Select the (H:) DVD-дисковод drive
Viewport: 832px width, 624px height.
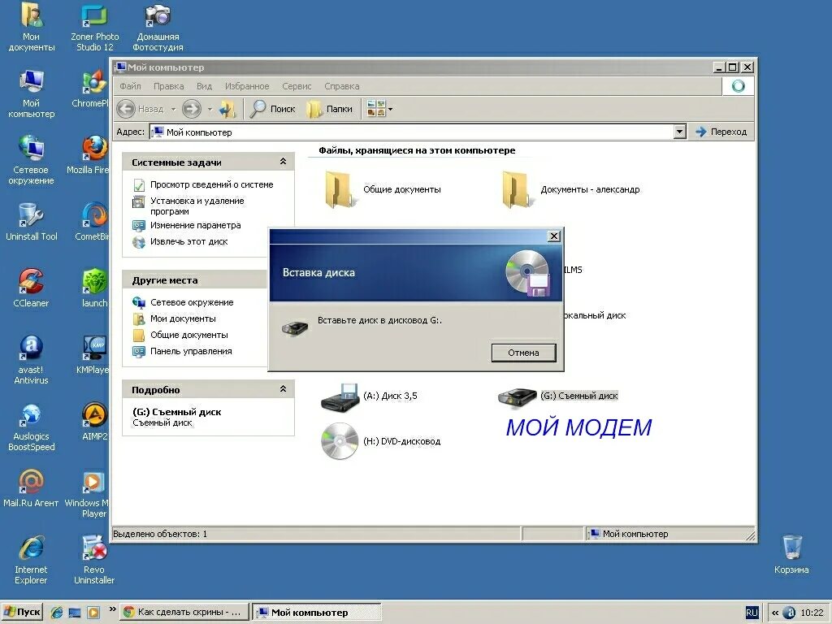pyautogui.click(x=381, y=441)
